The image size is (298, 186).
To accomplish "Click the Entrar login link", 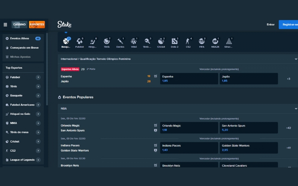I will tap(270, 25).
